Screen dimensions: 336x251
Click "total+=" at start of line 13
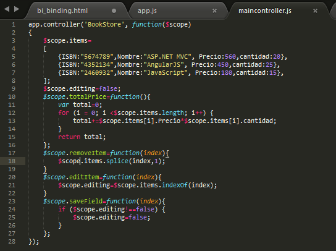point(86,121)
